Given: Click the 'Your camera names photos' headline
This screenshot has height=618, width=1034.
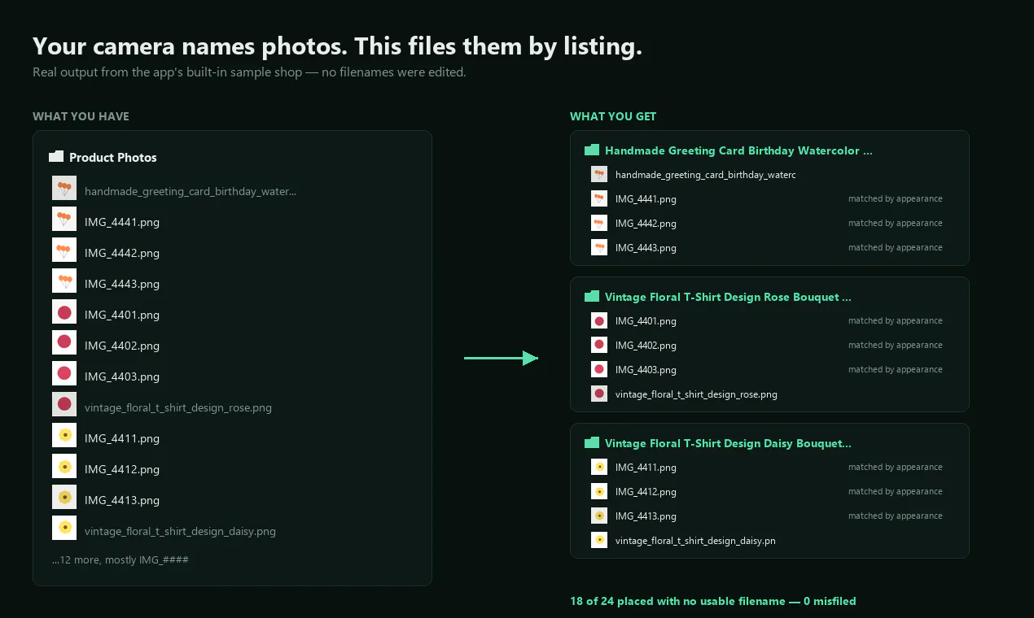Looking at the screenshot, I should click(x=337, y=46).
